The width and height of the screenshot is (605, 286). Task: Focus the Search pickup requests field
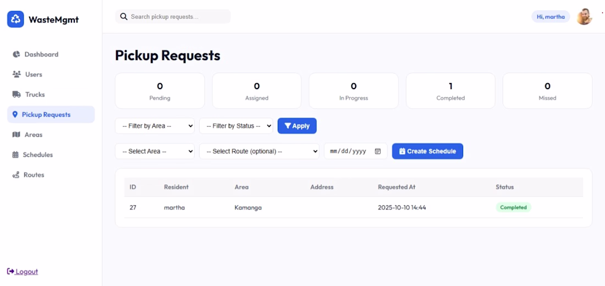[177, 16]
